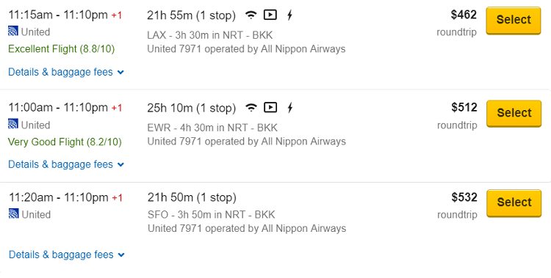Click the $532 price label

click(464, 197)
